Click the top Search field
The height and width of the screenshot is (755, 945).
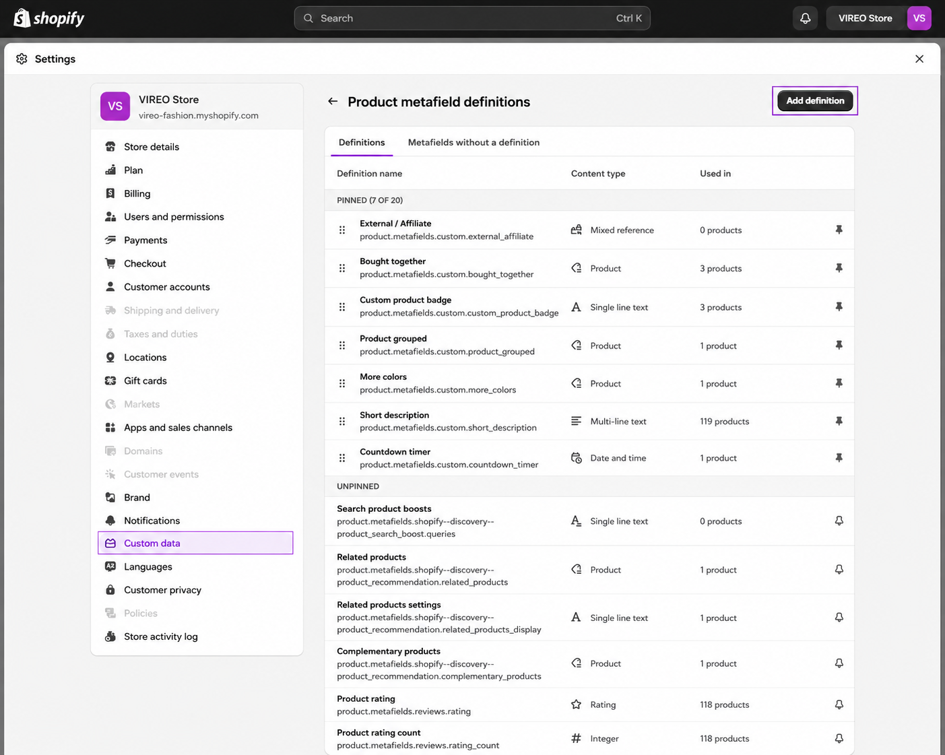(472, 18)
